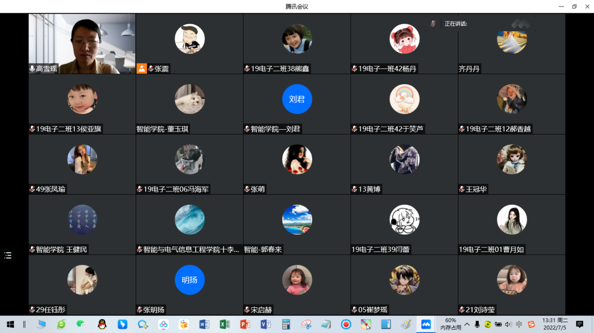The image size is (594, 333).
Task: Select 高雪瑶's video tile
Action: point(82,43)
